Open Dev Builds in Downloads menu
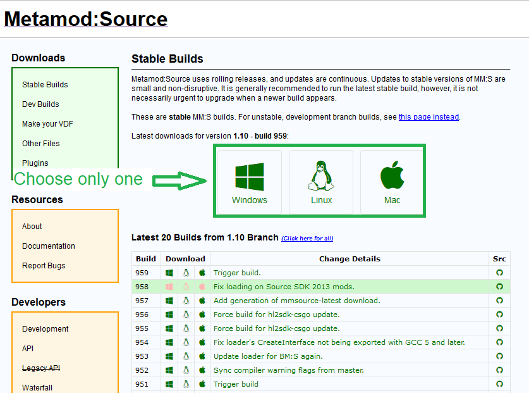 click(x=40, y=104)
